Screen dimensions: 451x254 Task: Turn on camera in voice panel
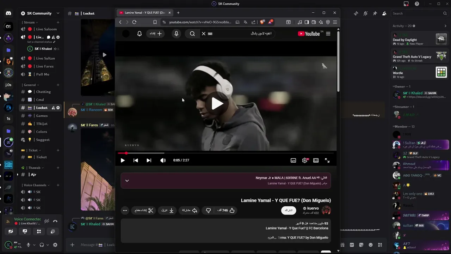tap(11, 231)
